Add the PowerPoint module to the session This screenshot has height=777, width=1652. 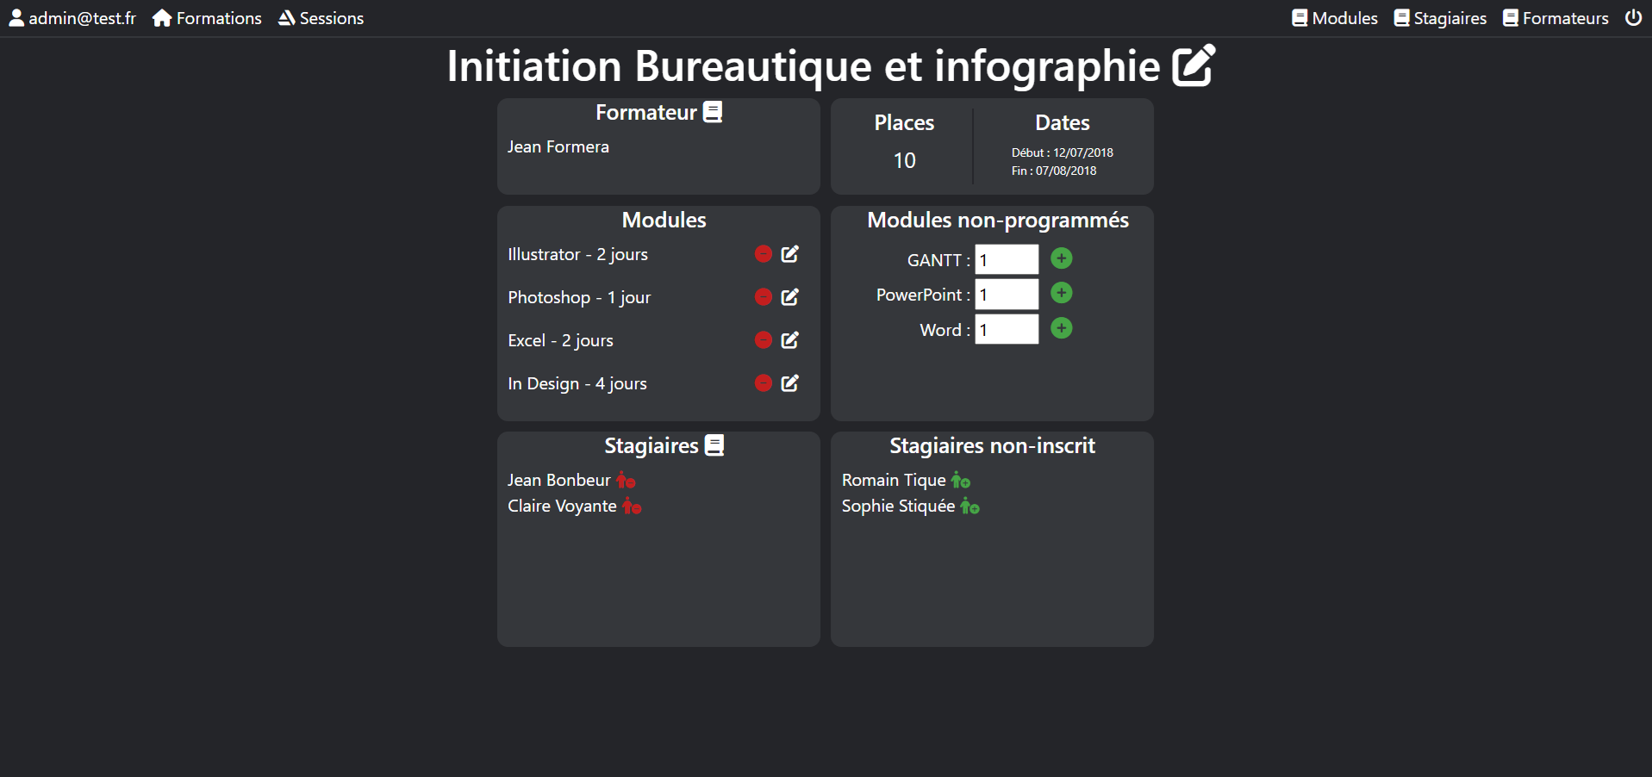pos(1061,293)
